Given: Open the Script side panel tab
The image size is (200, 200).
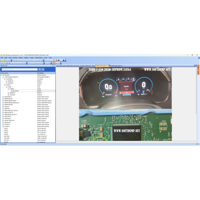Looking at the screenshot, I should point(198,72).
